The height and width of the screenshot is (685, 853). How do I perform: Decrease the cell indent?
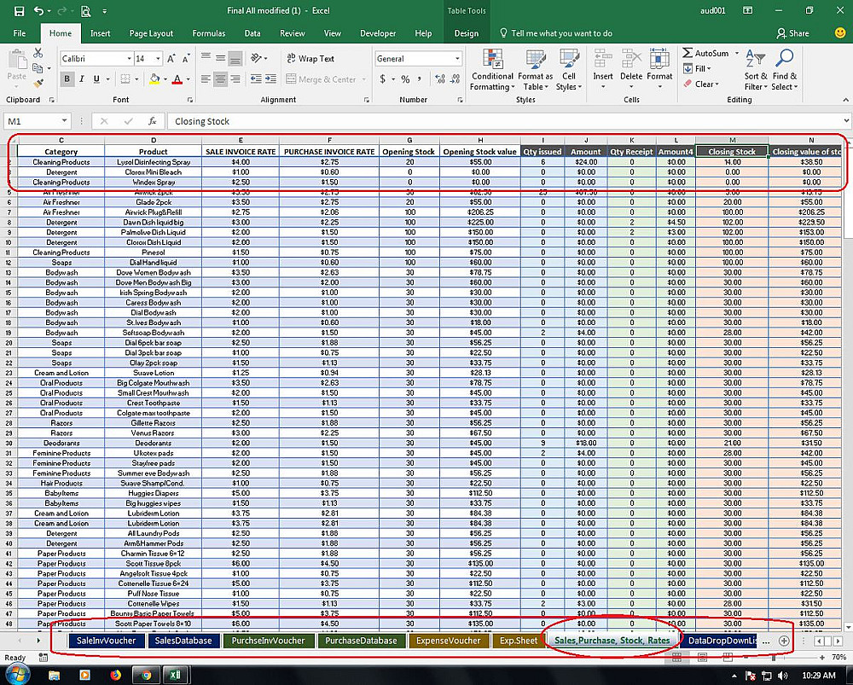[x=256, y=79]
